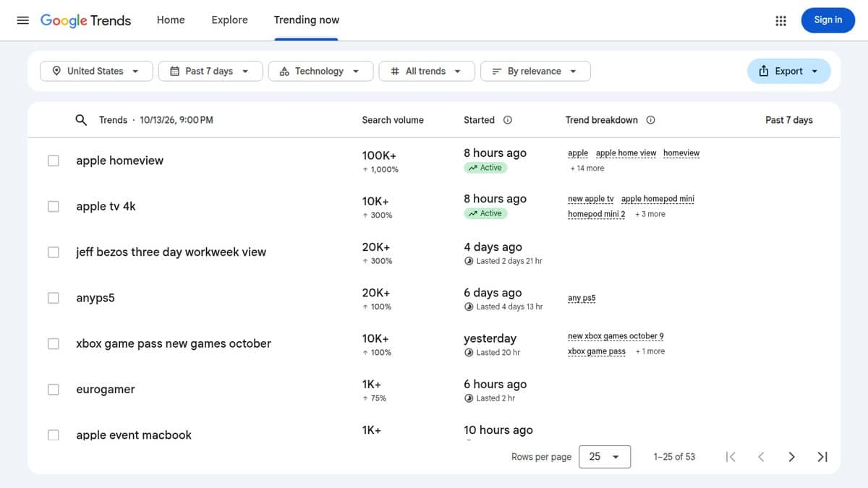This screenshot has height=488, width=868.
Task: Go to the first page of results
Action: (731, 457)
